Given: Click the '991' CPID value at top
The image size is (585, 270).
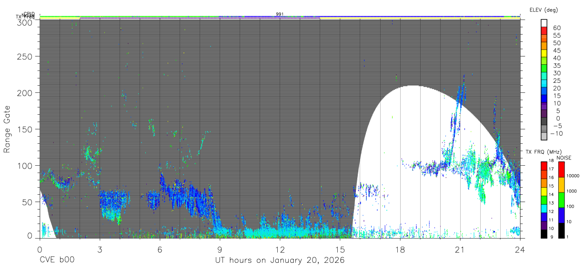Looking at the screenshot, I should coord(280,14).
